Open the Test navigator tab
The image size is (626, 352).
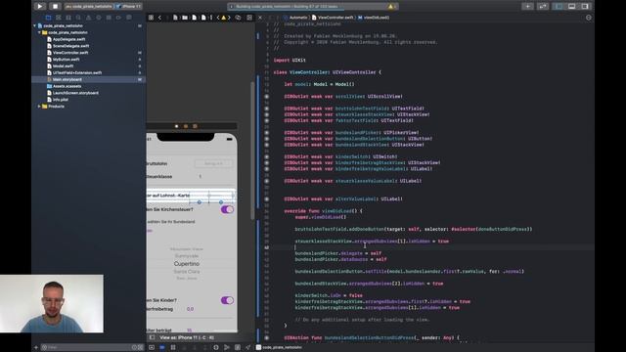click(x=99, y=18)
